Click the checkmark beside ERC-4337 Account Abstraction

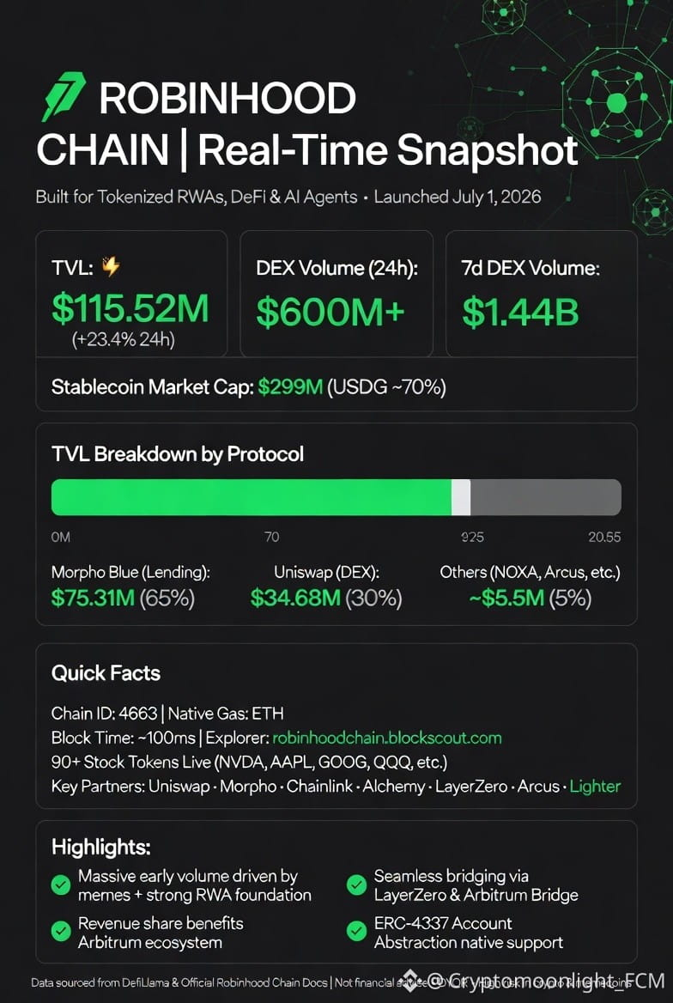pos(356,932)
